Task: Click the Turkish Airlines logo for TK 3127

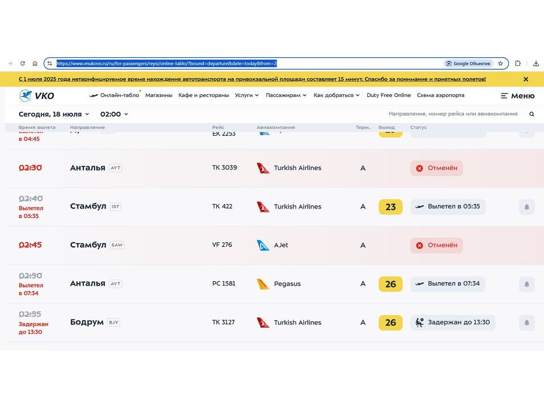Action: tap(263, 322)
